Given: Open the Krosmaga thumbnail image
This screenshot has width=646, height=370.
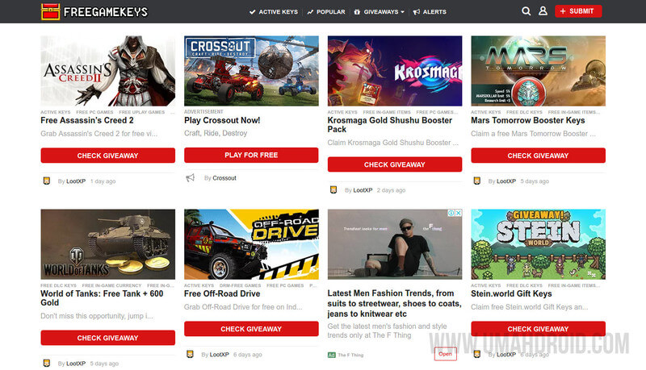Looking at the screenshot, I should 395,71.
